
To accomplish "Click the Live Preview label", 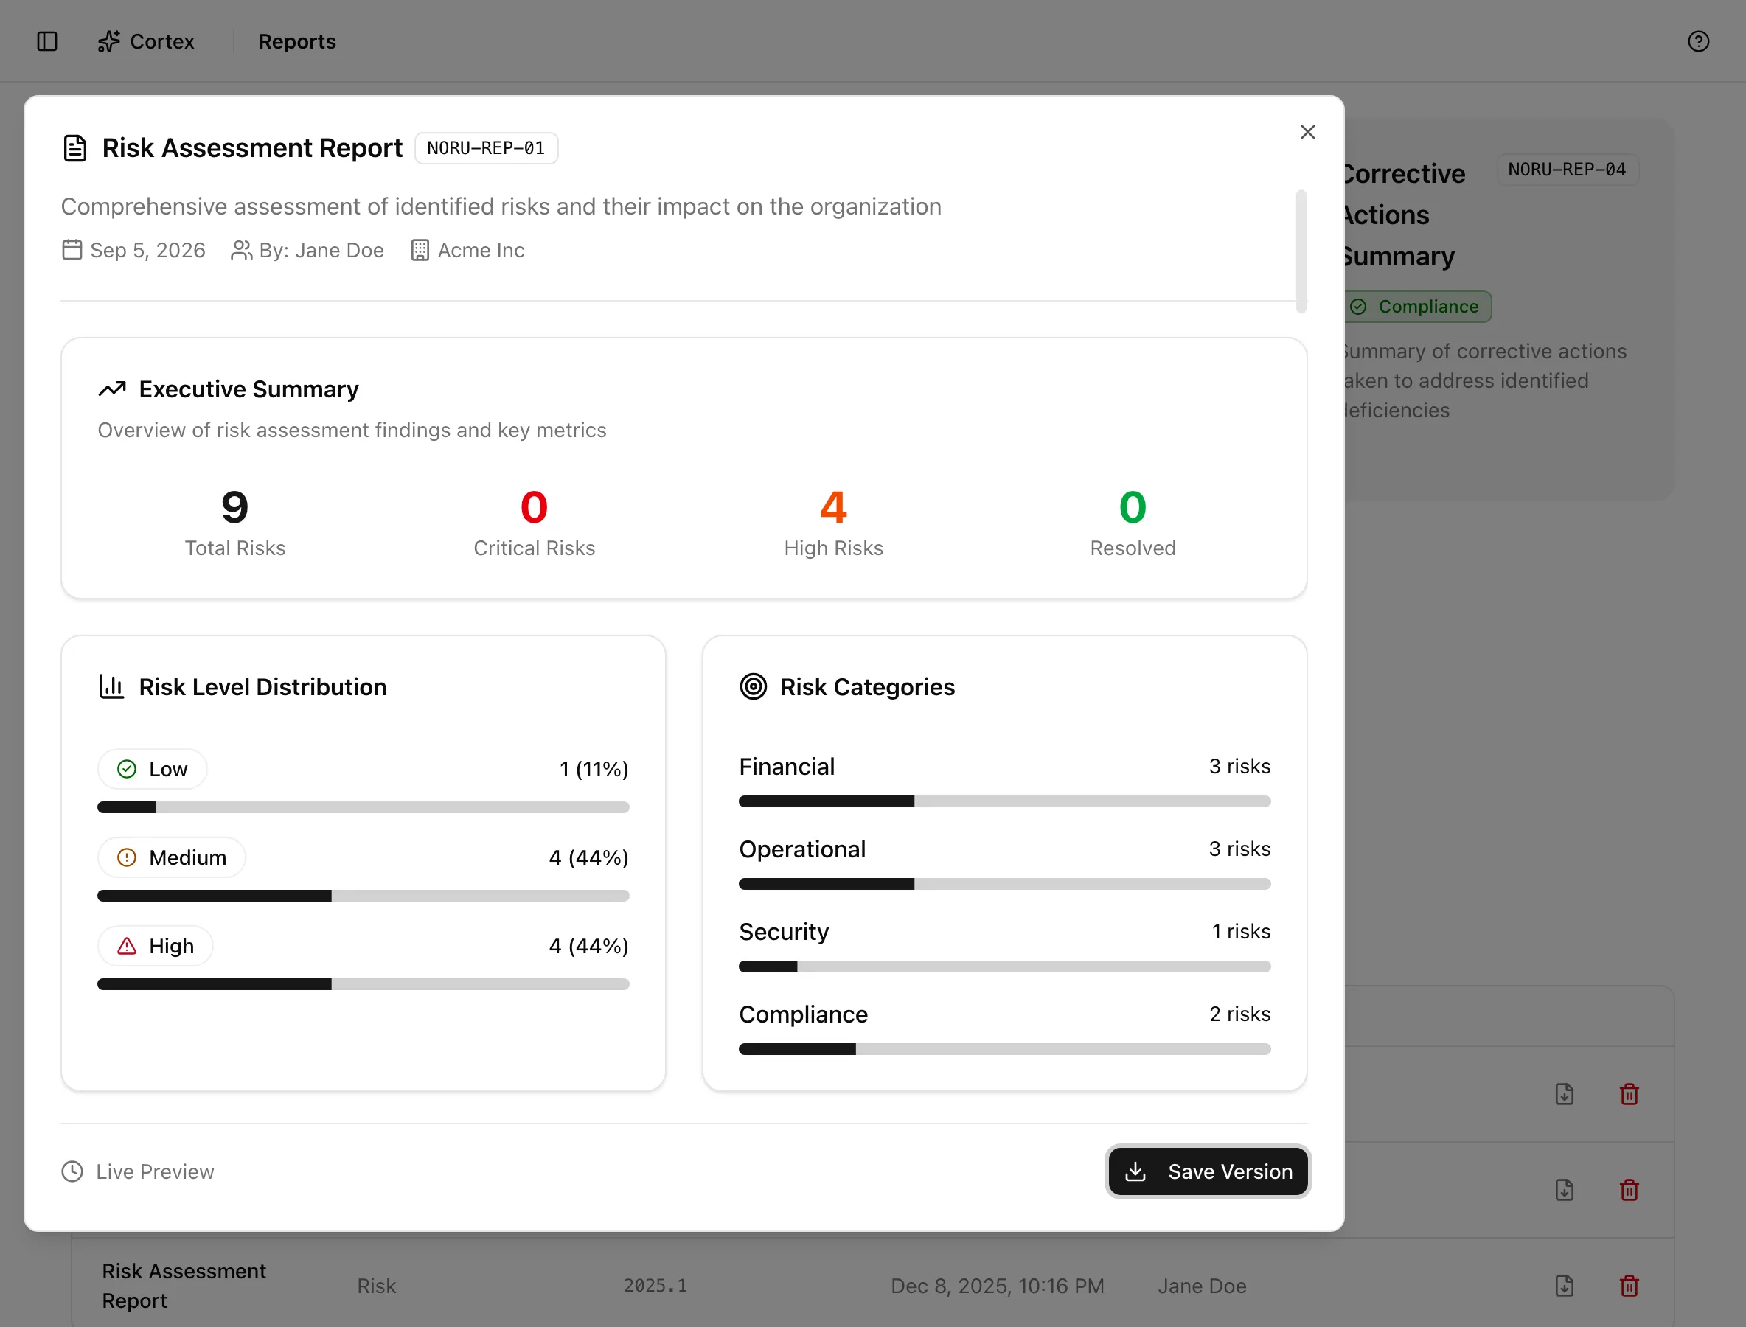I will tap(155, 1171).
